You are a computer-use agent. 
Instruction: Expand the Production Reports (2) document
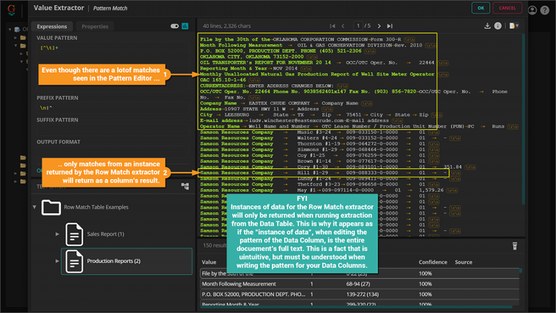tap(57, 261)
